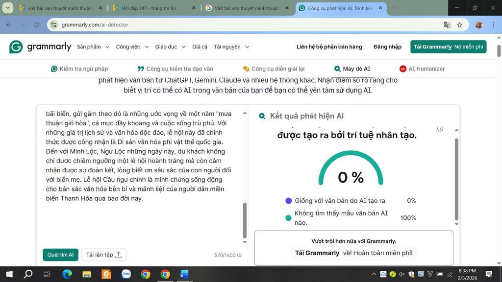Image resolution: width=502 pixels, height=282 pixels.
Task: Close the Hỏi đáp 247 tab
Action: pyautogui.click(x=194, y=8)
